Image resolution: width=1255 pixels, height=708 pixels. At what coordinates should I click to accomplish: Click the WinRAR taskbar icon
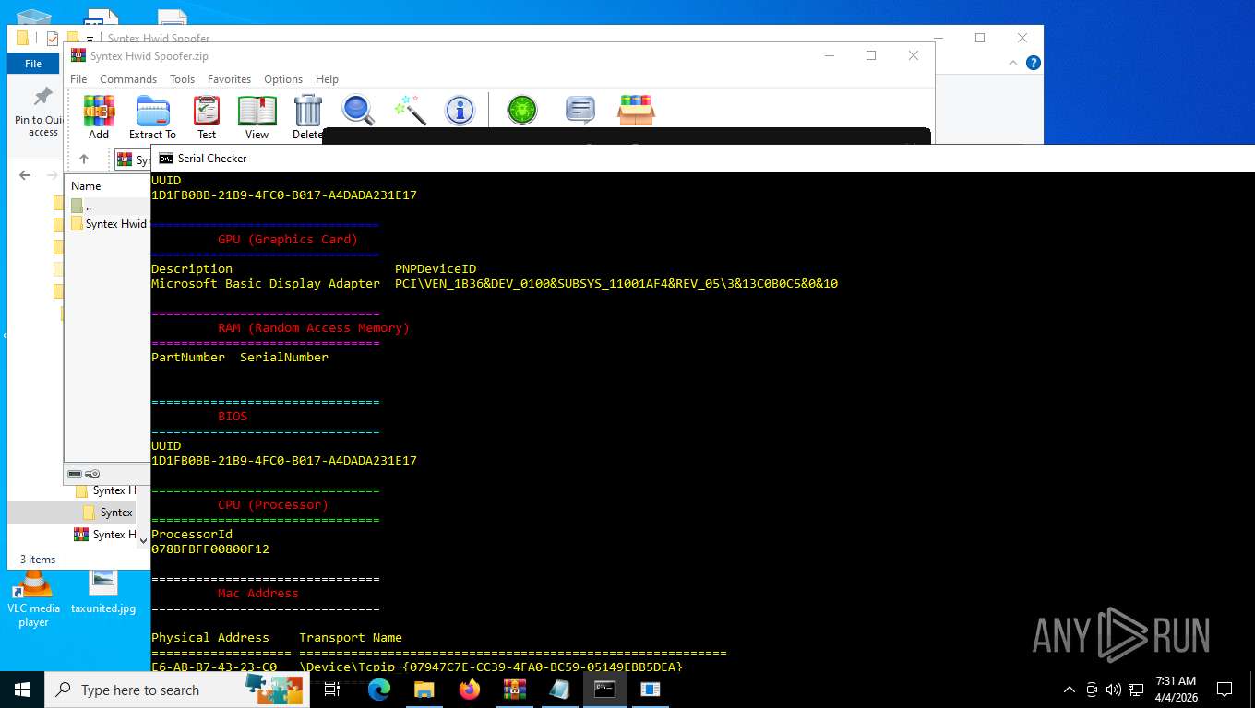[x=514, y=690]
